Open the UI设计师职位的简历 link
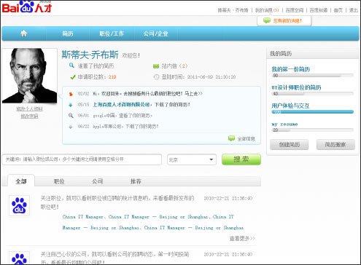 [296, 87]
